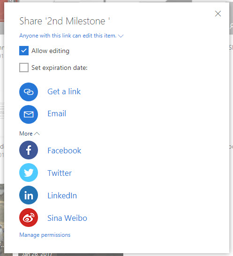Click the LinkedIn logo icon

point(29,195)
